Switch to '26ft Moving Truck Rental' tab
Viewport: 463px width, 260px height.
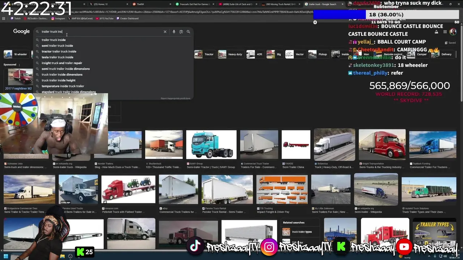[x=280, y=4]
